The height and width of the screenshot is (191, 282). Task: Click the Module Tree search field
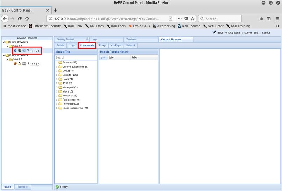coord(76,57)
